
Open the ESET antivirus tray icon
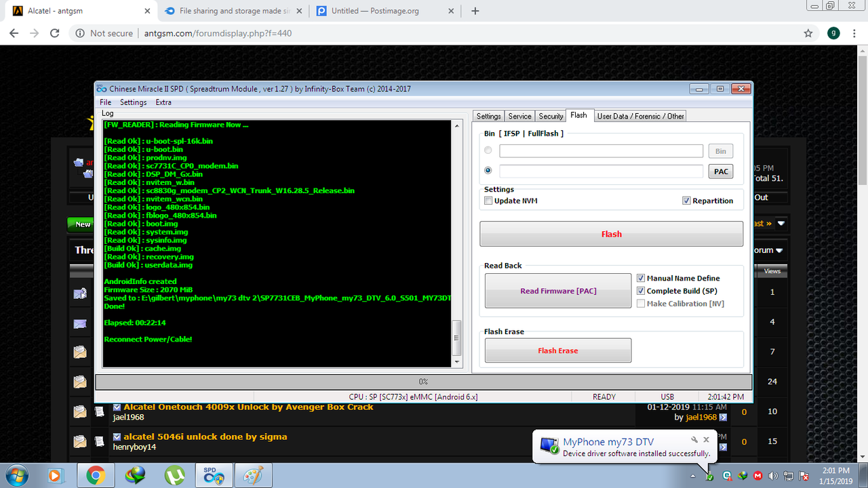coord(727,476)
